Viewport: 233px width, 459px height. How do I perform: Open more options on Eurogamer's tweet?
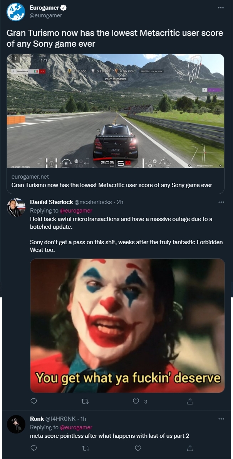tap(220, 7)
